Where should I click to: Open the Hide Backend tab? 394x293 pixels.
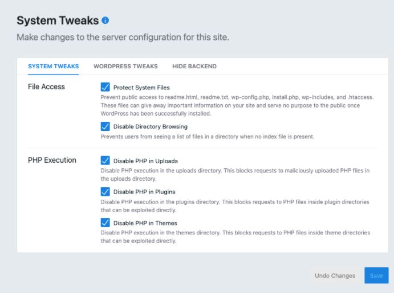194,66
